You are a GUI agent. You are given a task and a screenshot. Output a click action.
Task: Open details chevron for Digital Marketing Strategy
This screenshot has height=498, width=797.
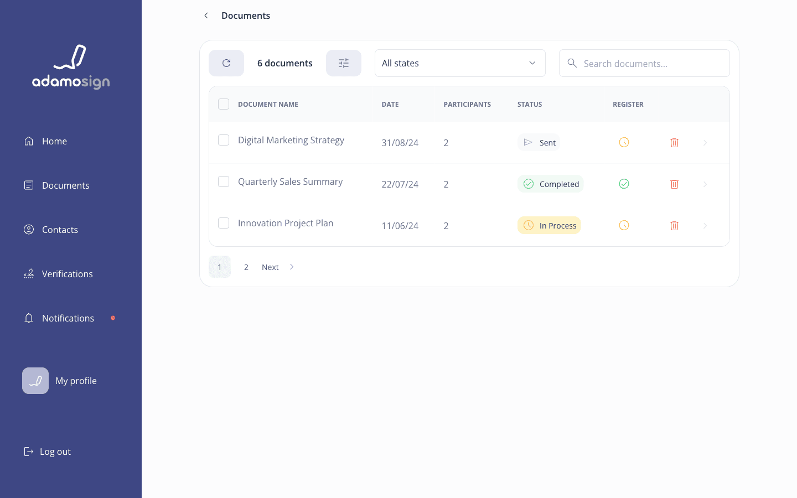(x=705, y=143)
